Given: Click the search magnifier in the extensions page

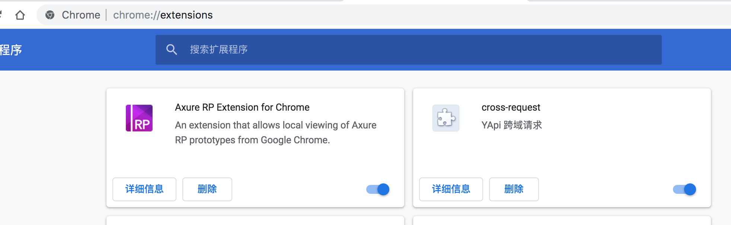Looking at the screenshot, I should (172, 49).
